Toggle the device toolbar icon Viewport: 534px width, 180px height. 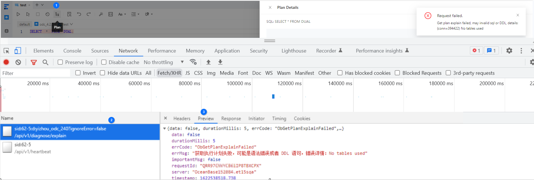coord(18,51)
